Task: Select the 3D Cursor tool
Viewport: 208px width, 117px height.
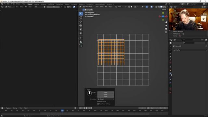Action: (x=81, y=17)
